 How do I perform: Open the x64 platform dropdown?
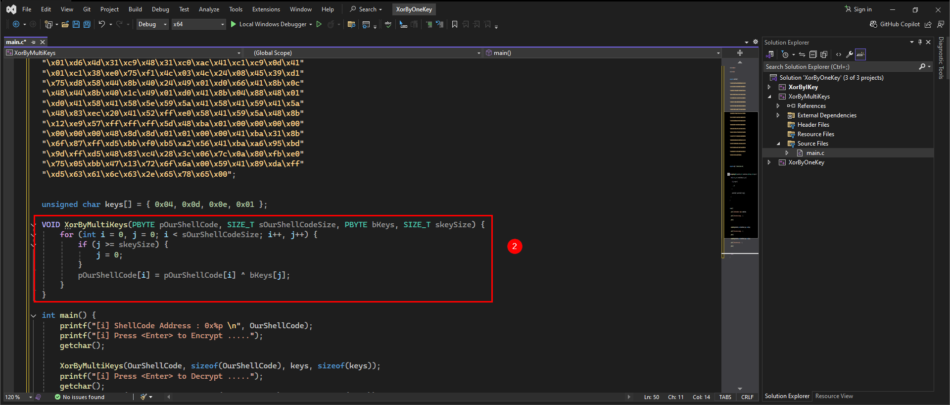[x=198, y=24]
